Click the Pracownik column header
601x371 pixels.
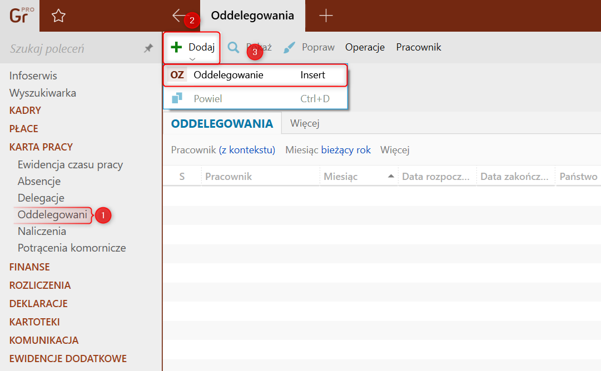(x=261, y=177)
